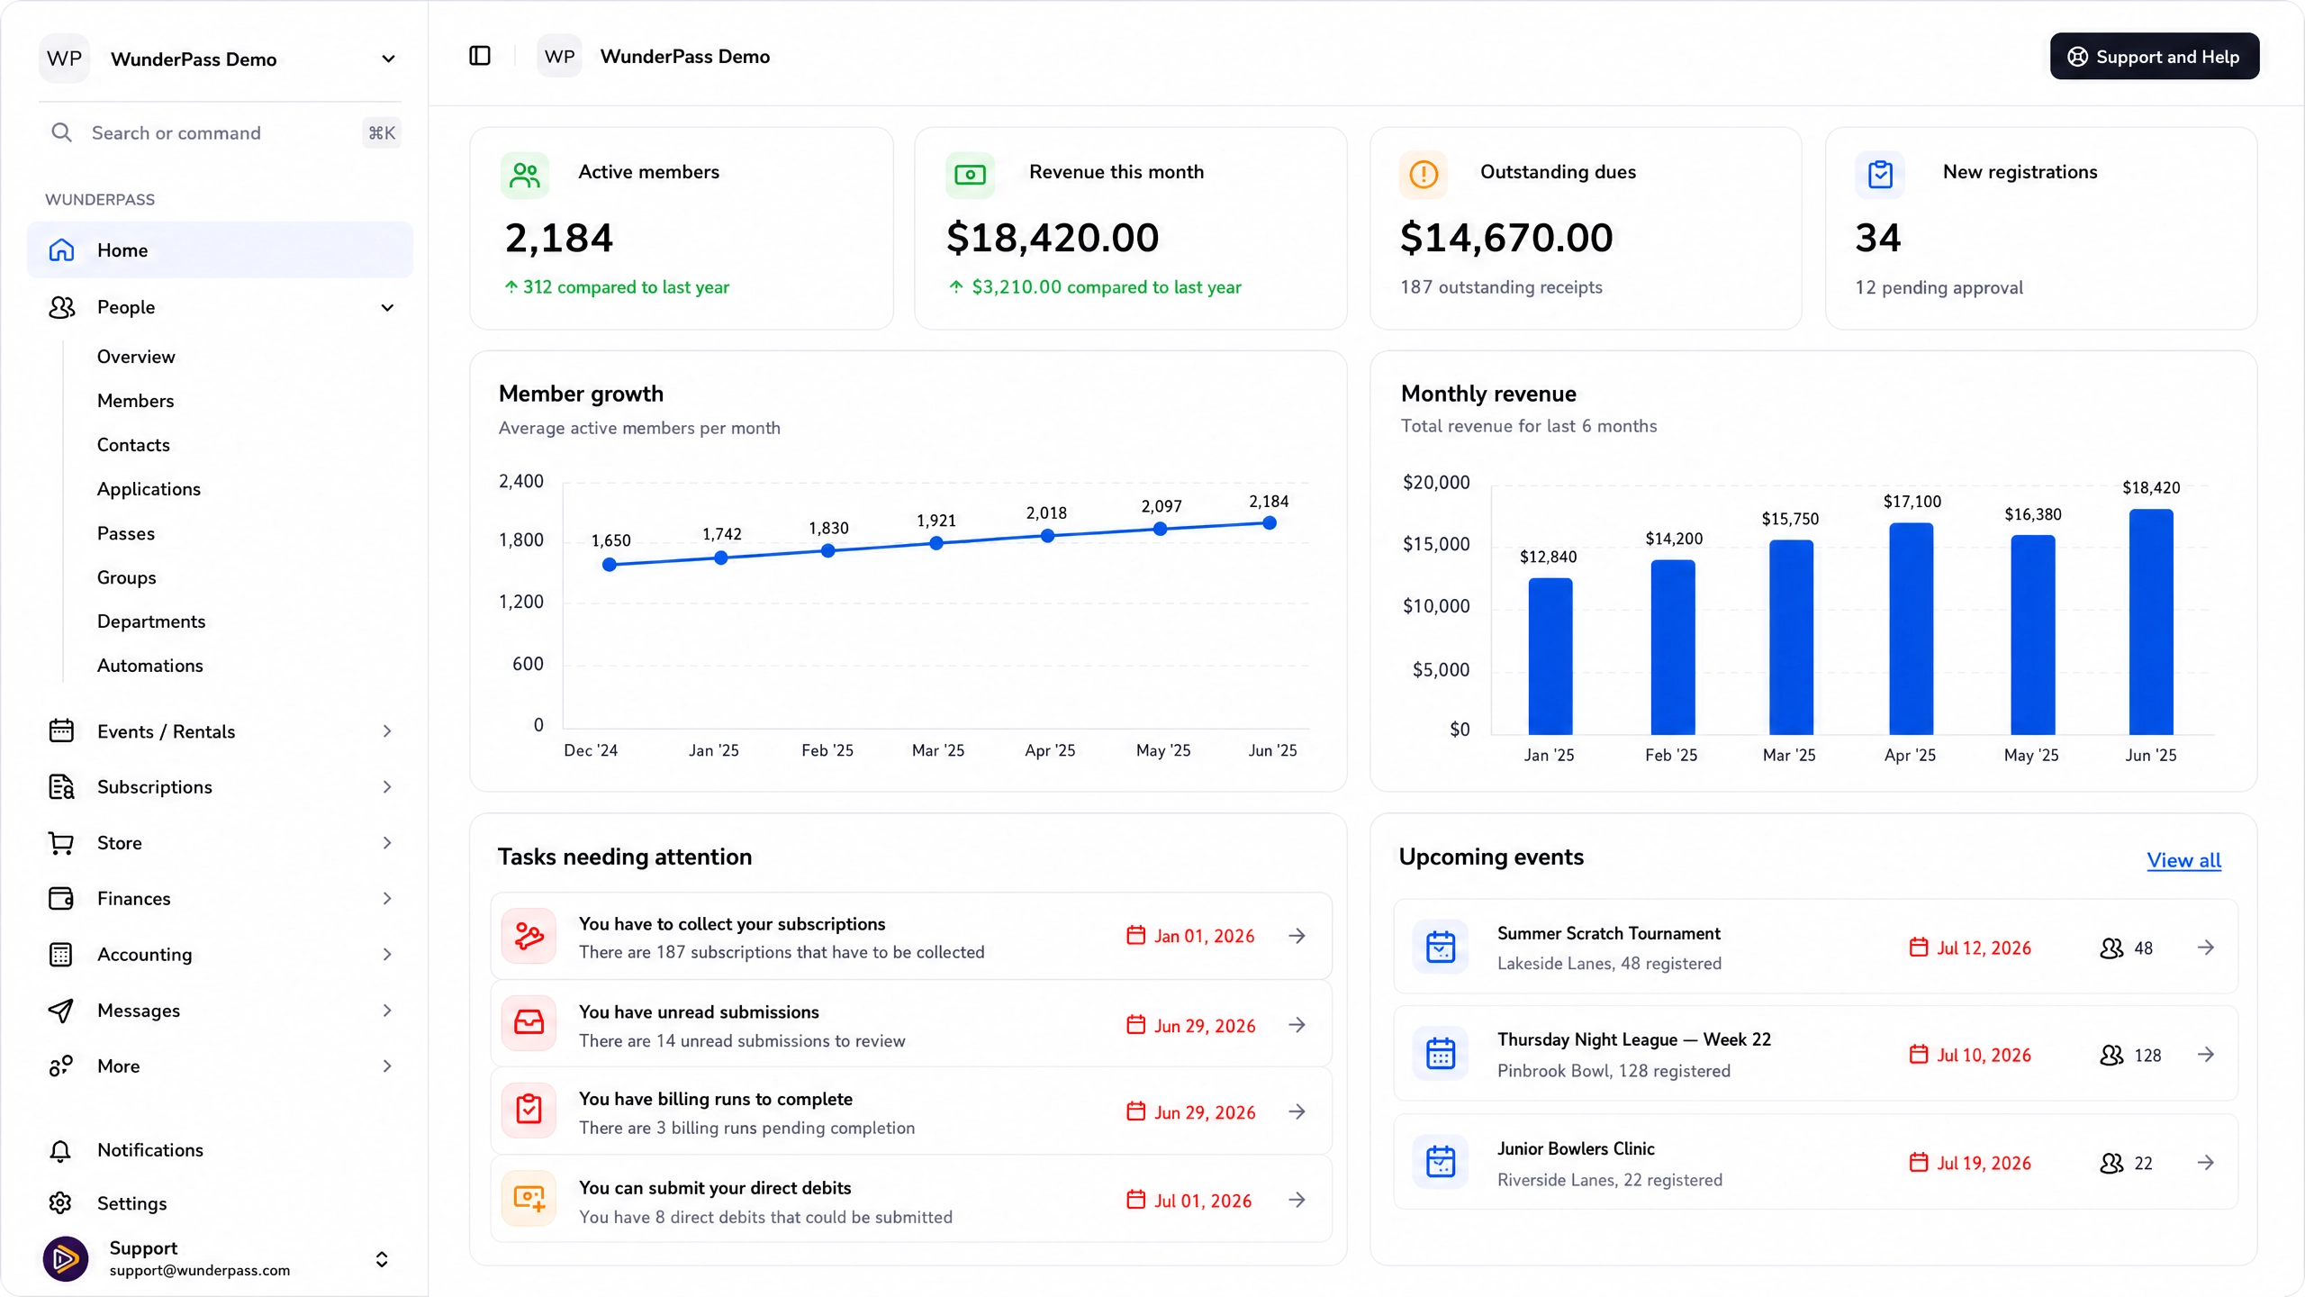Click the Events / Rentals calendar icon
The height and width of the screenshot is (1297, 2305).
61,730
